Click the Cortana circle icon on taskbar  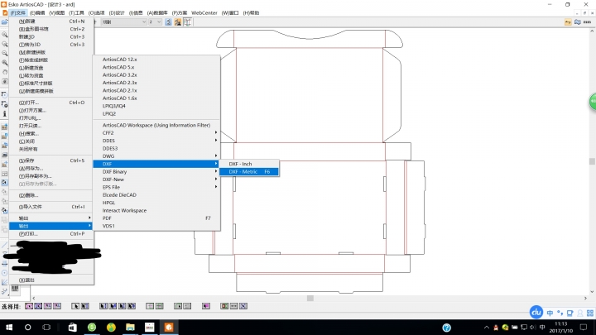(x=28, y=328)
